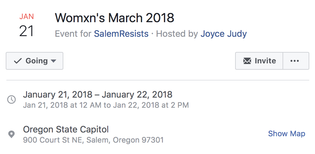Select the Going RSVP label

coord(37,61)
